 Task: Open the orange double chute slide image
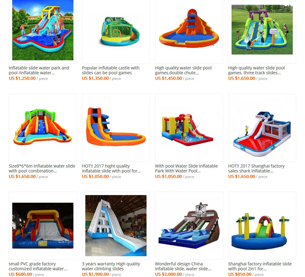(189, 31)
